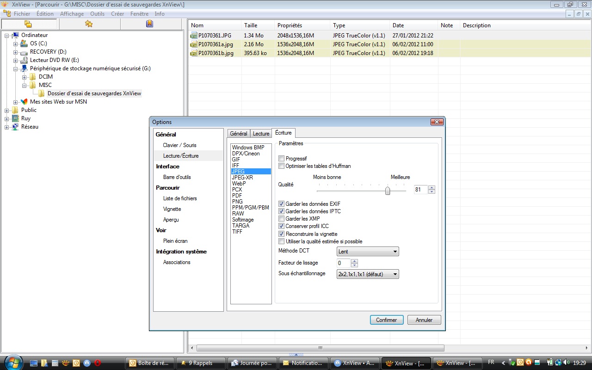Launch XnView from quick launch bar

click(66, 363)
